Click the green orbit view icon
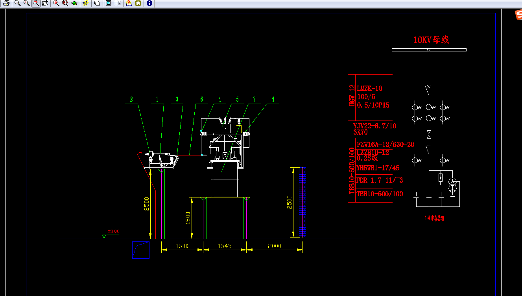Image resolution: width=522 pixels, height=296 pixels. pos(74,3)
